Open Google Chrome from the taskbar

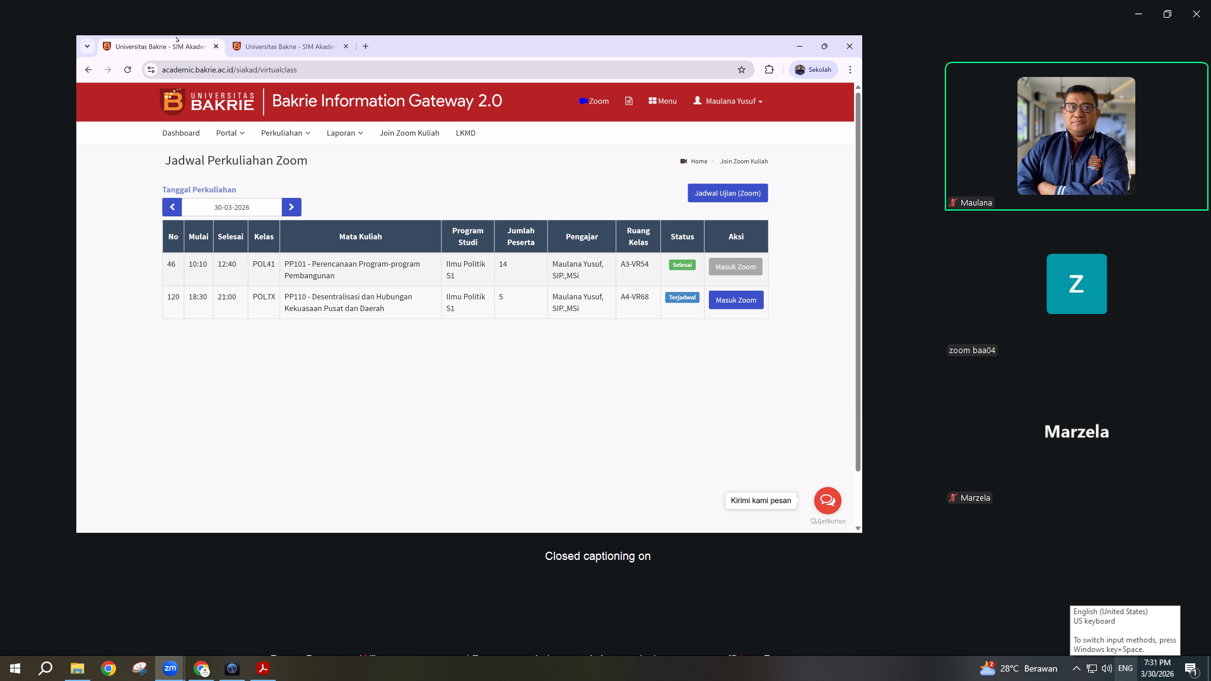108,668
